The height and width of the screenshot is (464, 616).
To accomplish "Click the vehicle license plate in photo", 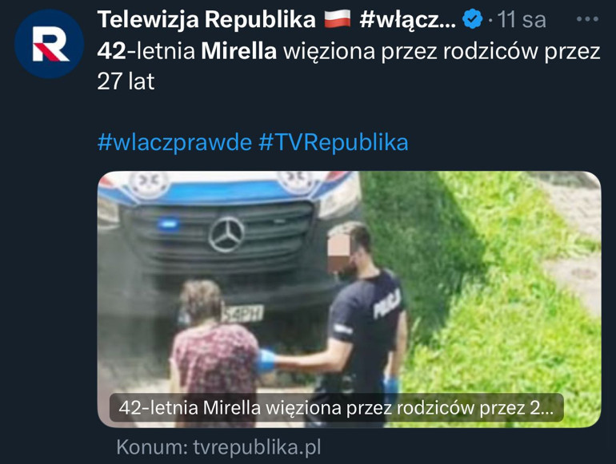I will pos(242,313).
